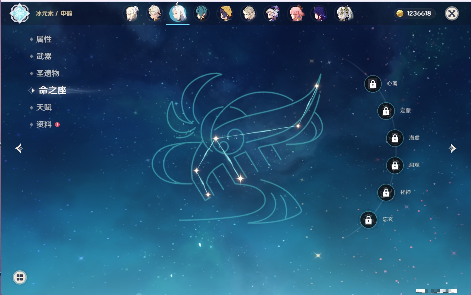Image resolution: width=471 pixels, height=295 pixels.
Task: Open the 武器 weapon page
Action: [44, 56]
